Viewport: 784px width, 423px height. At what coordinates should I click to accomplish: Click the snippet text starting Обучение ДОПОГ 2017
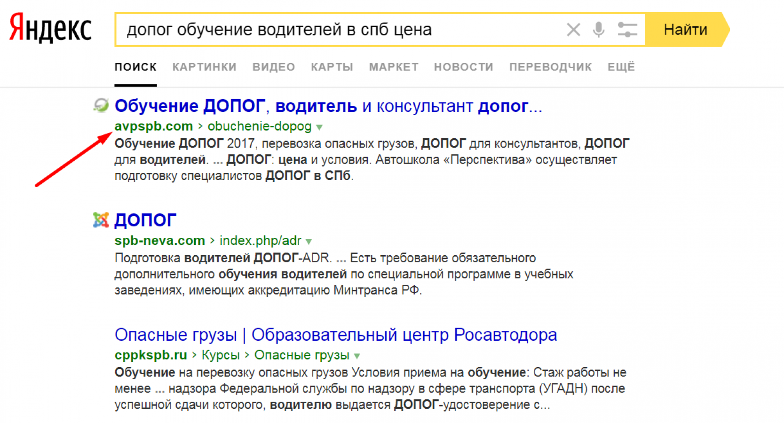coord(372,159)
